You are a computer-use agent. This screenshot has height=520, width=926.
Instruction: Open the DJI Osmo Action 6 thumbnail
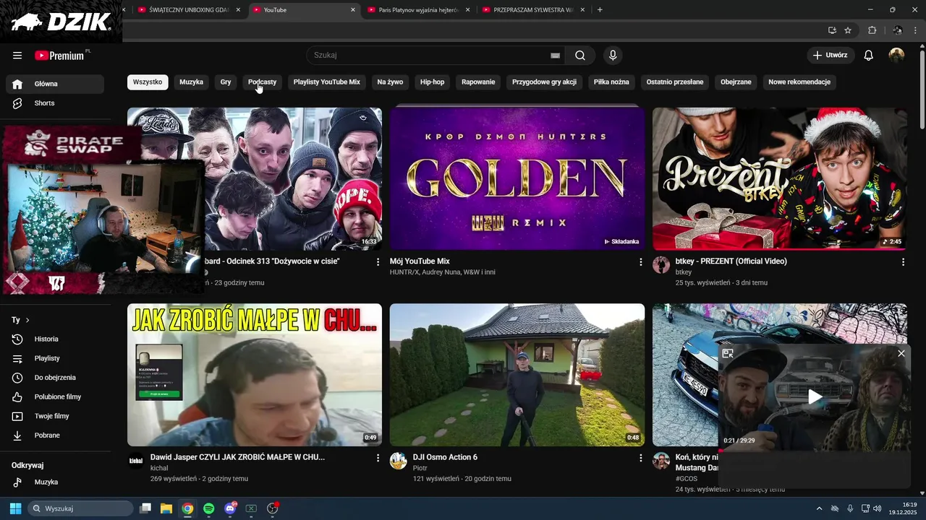(x=517, y=375)
